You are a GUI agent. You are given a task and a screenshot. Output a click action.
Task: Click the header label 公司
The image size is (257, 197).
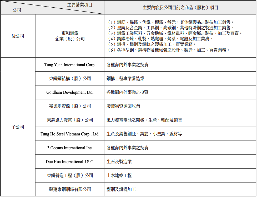(17, 10)
